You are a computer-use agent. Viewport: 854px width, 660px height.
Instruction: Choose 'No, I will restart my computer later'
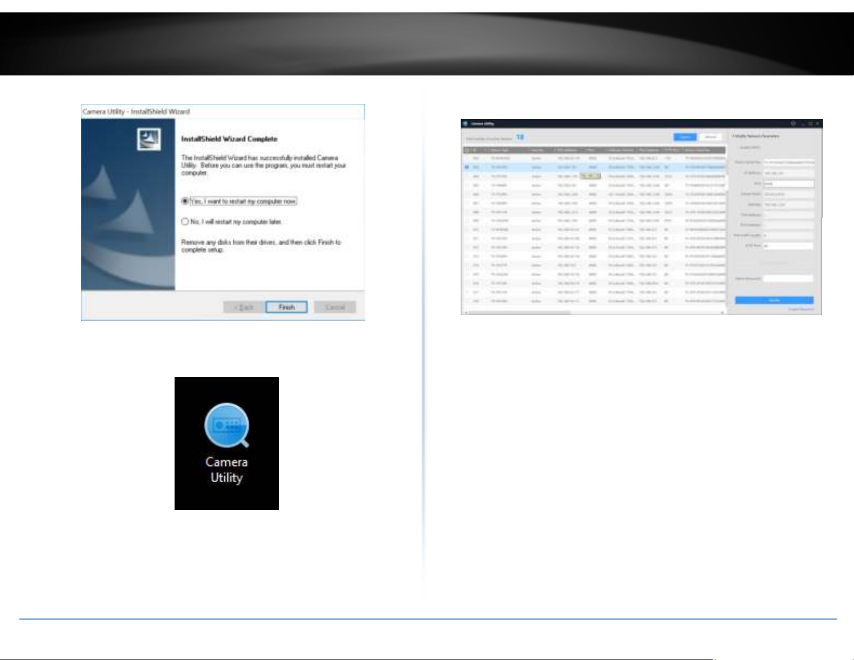coord(185,221)
